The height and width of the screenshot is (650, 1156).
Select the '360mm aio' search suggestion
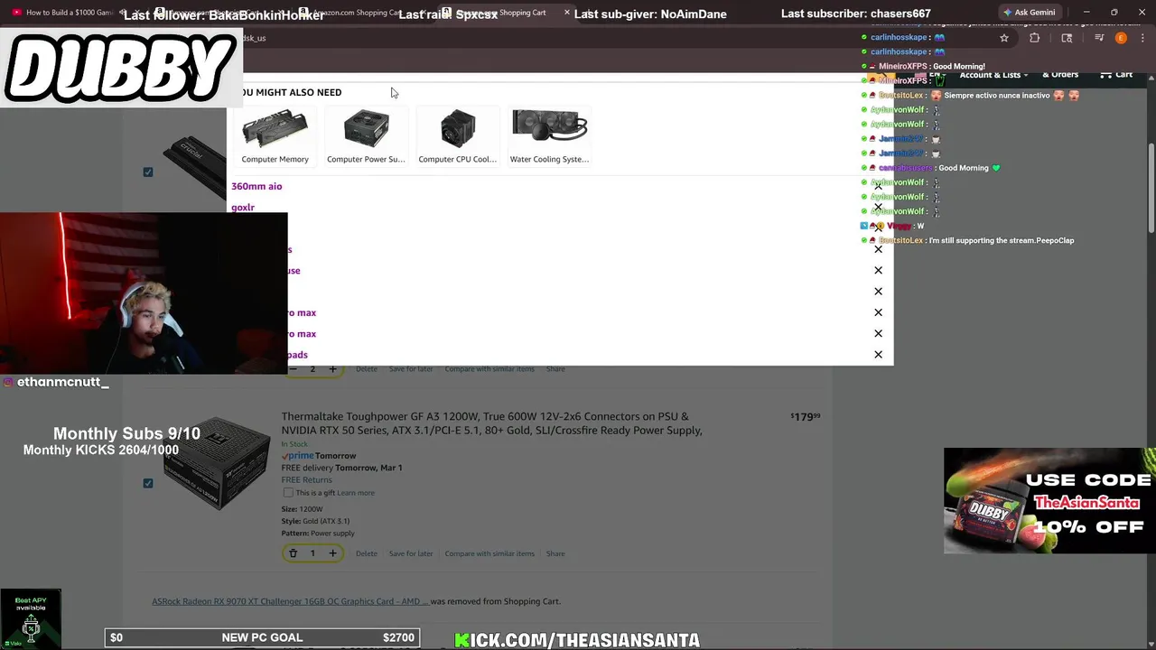(x=256, y=186)
